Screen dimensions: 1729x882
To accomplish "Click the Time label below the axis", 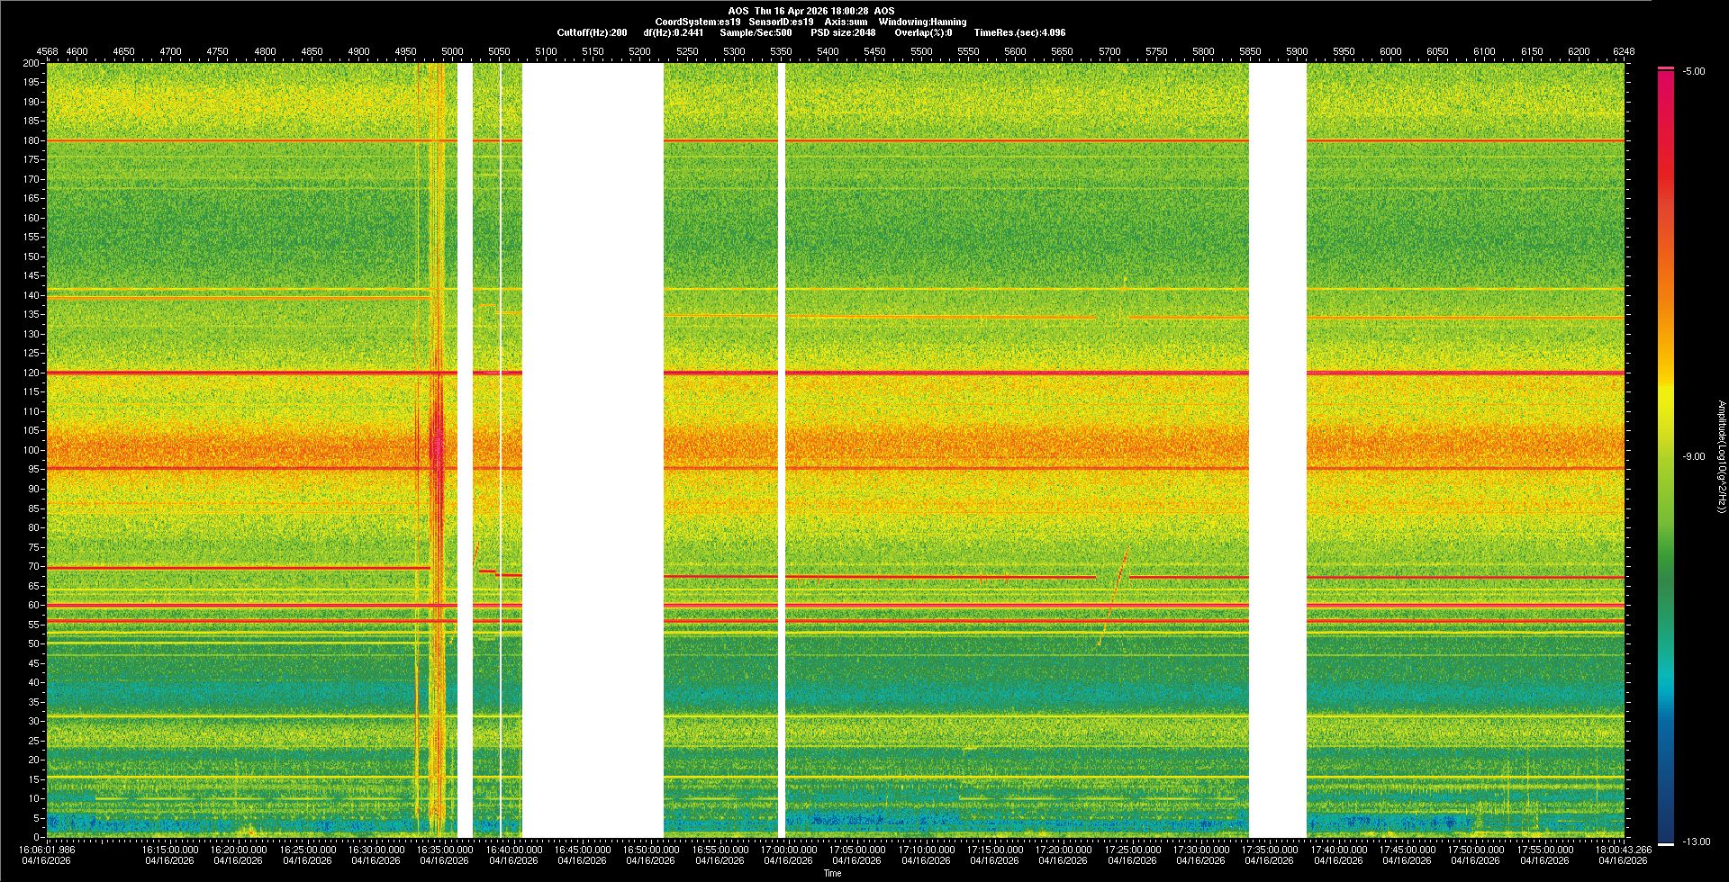I will [x=832, y=873].
